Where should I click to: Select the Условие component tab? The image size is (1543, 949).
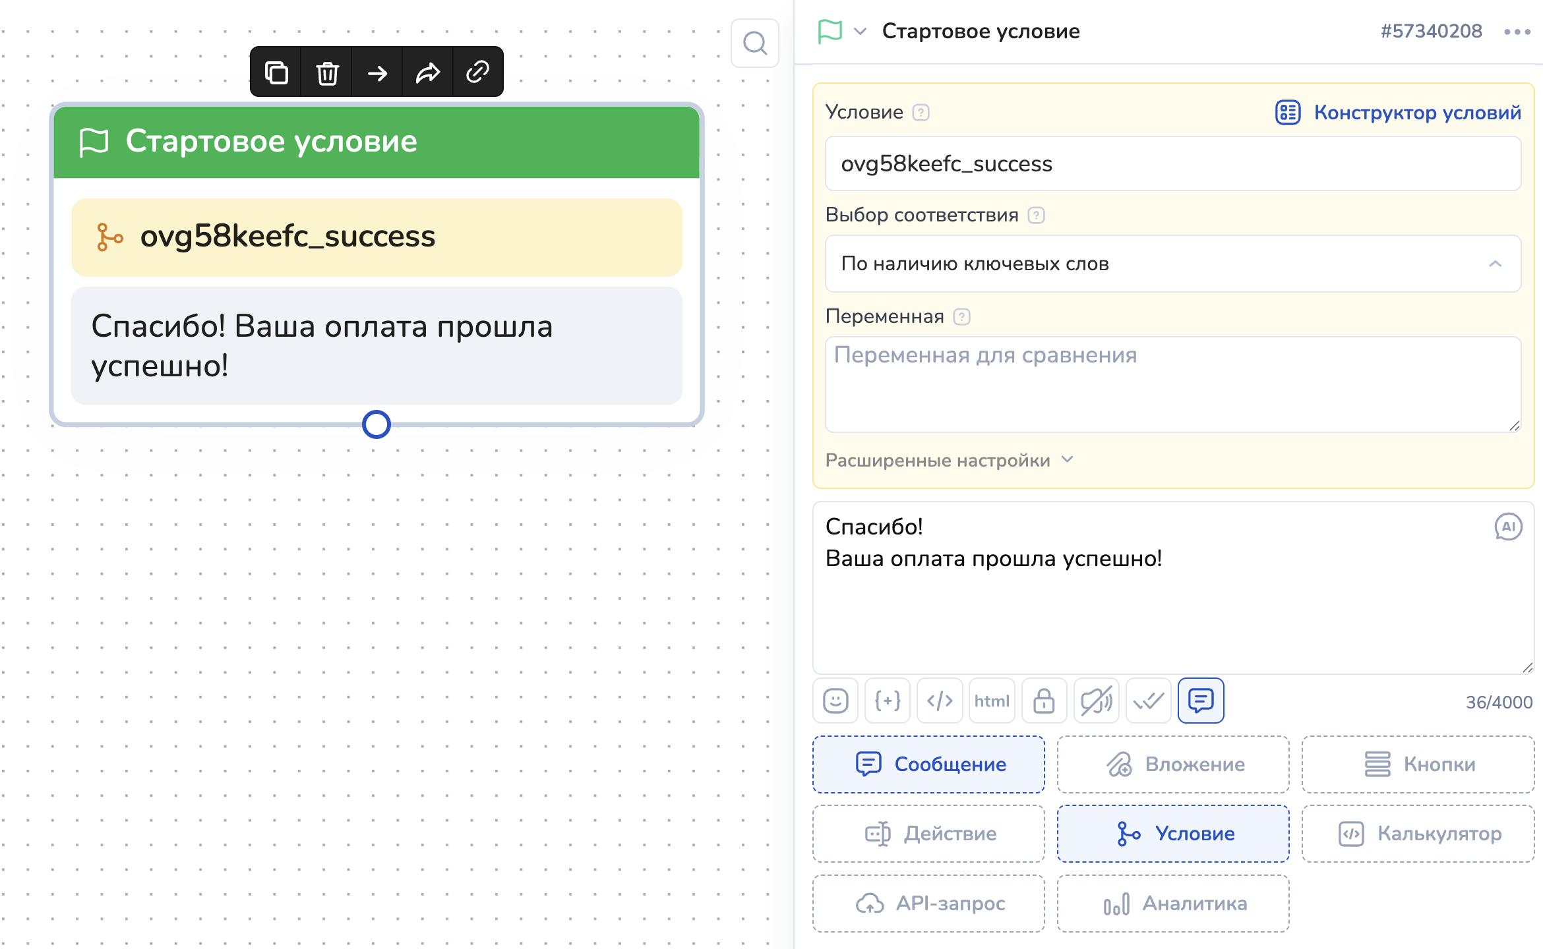(1172, 834)
